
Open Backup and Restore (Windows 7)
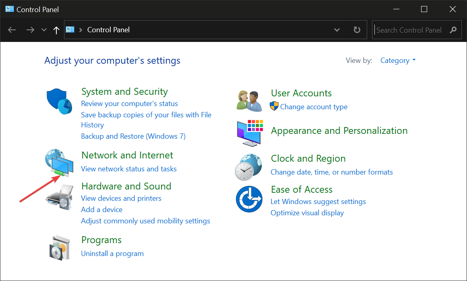133,136
